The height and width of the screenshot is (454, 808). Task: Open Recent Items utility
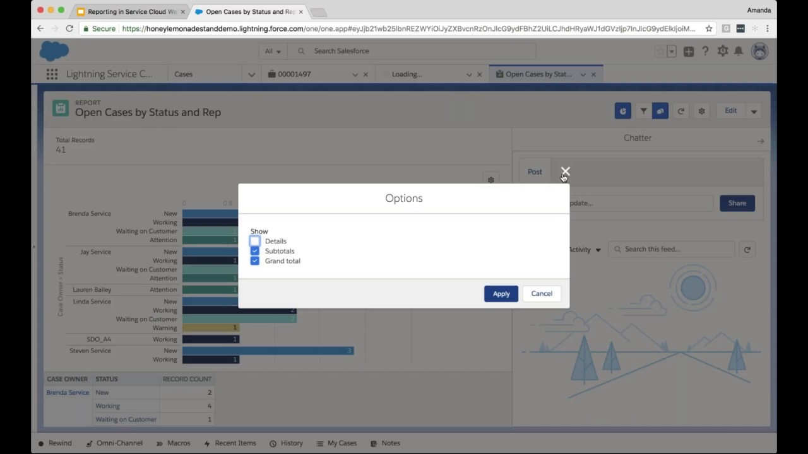click(230, 443)
